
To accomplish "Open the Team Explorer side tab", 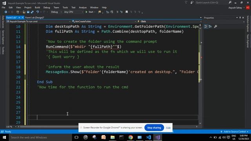I will coord(248,41).
